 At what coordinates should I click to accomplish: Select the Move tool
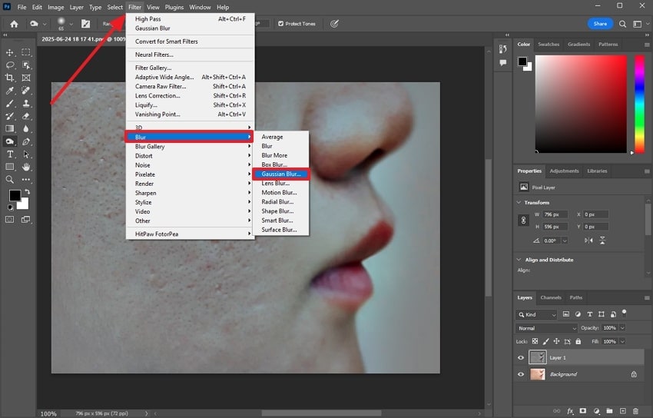tap(9, 52)
